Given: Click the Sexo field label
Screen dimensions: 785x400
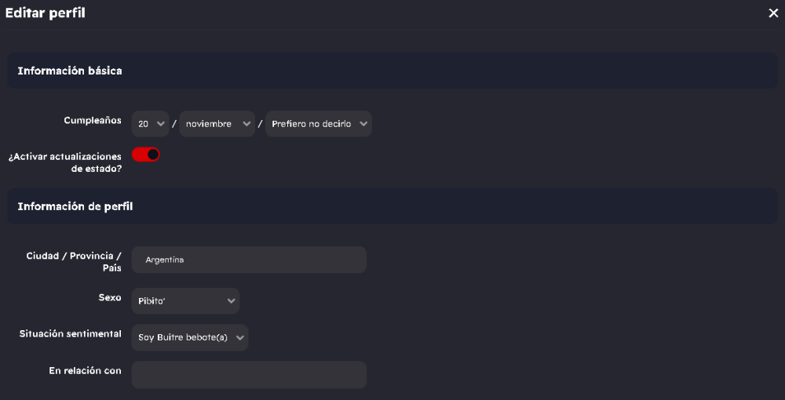Looking at the screenshot, I should coord(110,298).
